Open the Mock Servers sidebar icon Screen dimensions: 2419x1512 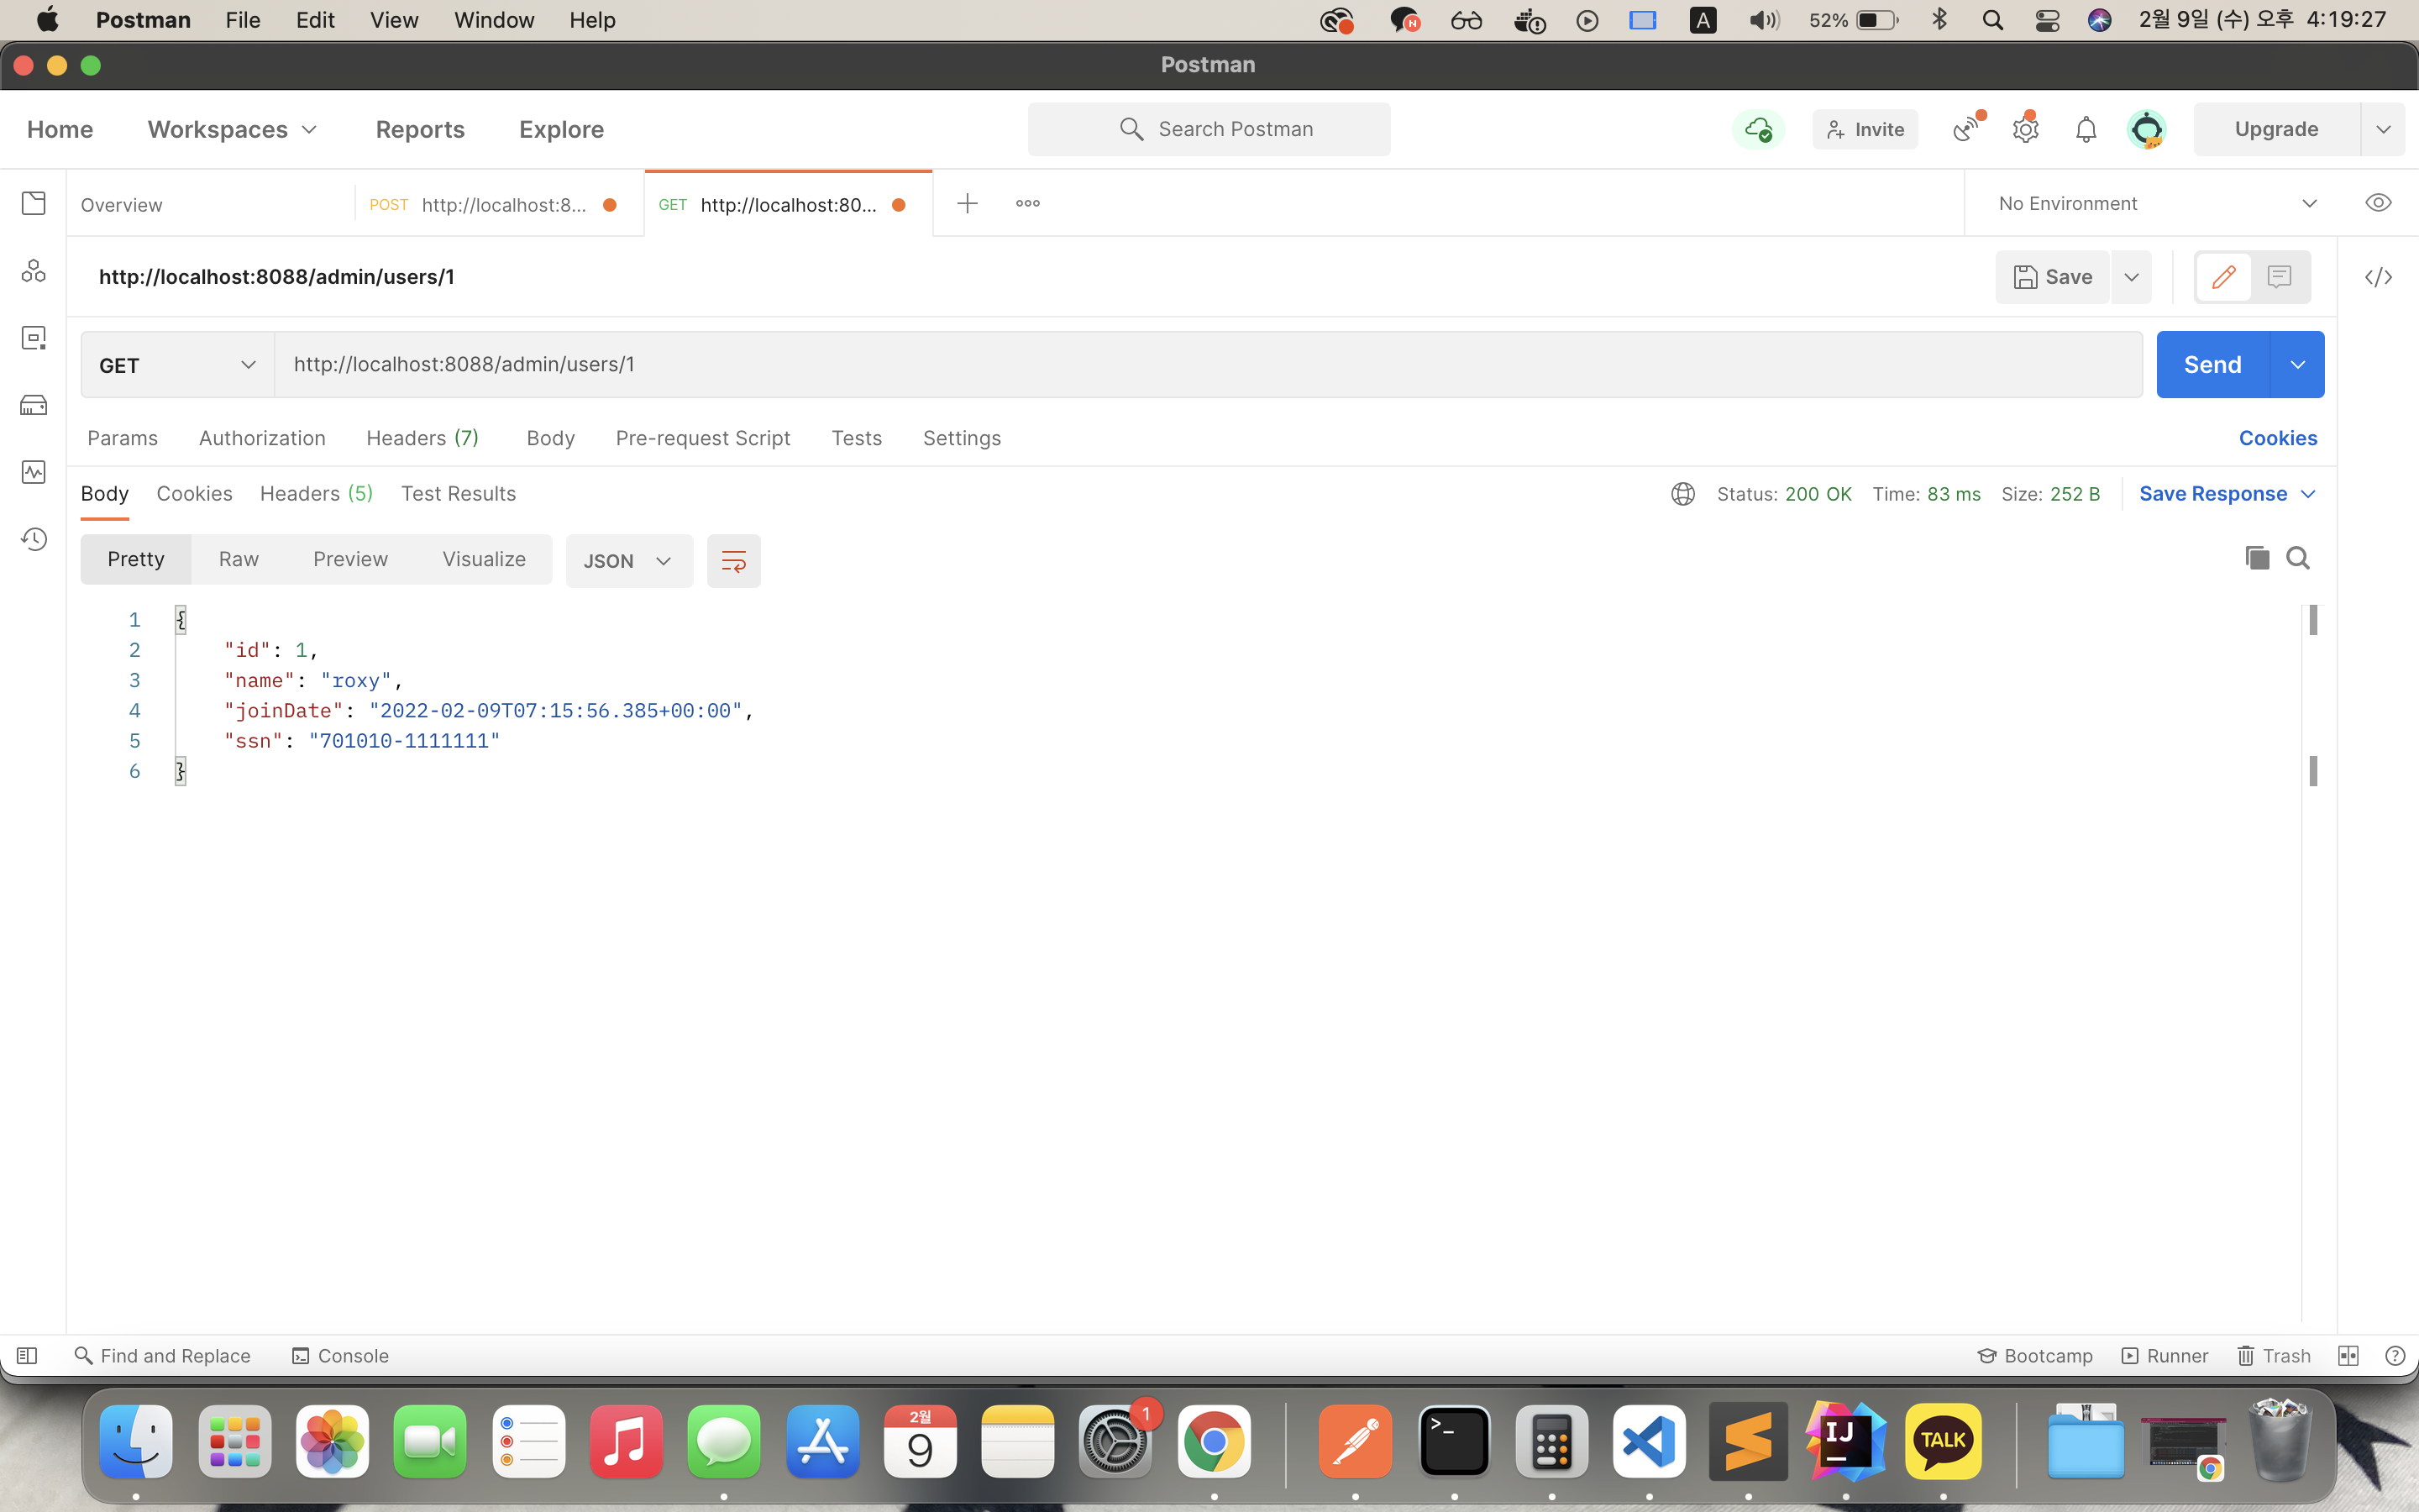pos(34,405)
